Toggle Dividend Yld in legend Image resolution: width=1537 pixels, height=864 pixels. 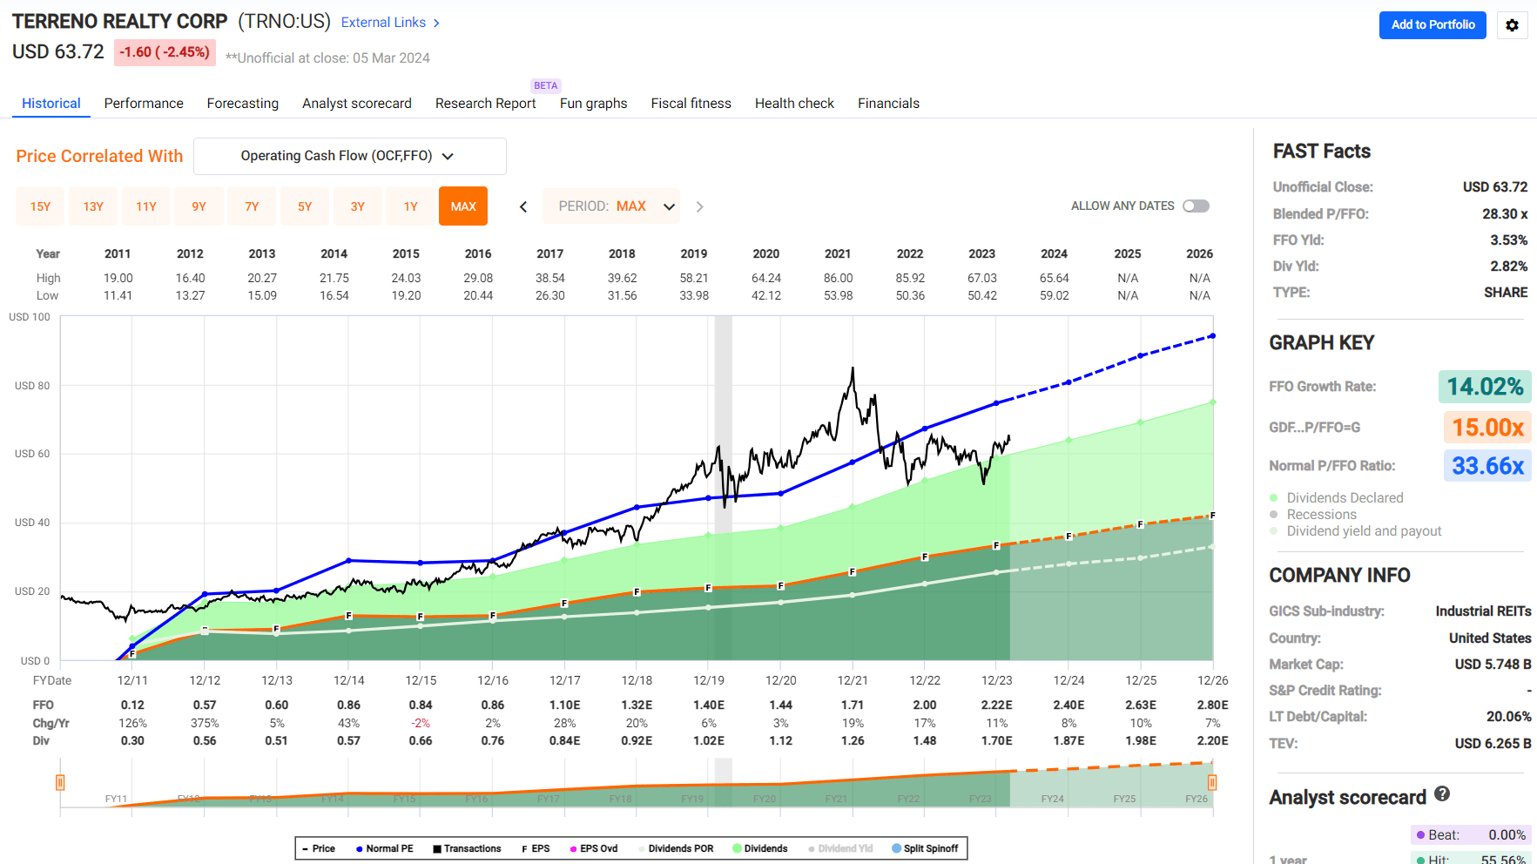tap(840, 848)
